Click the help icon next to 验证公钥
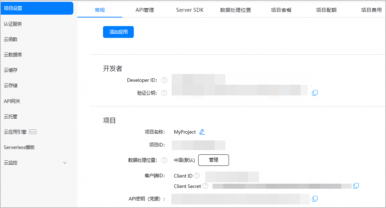 (x=164, y=93)
